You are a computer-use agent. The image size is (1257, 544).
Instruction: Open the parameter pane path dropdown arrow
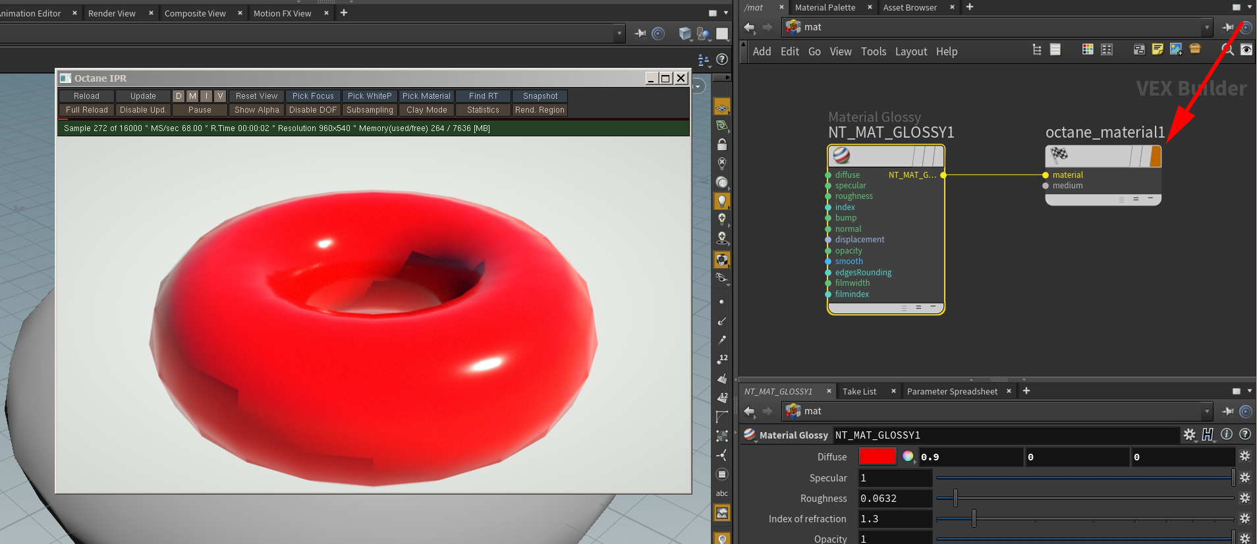1207,411
